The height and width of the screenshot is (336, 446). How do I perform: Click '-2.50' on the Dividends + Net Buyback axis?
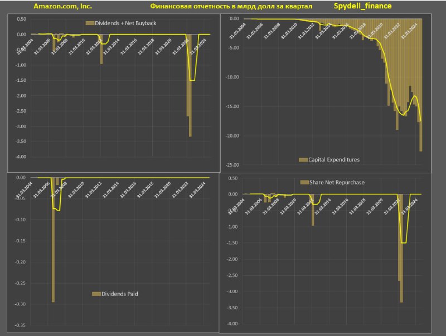point(21,111)
